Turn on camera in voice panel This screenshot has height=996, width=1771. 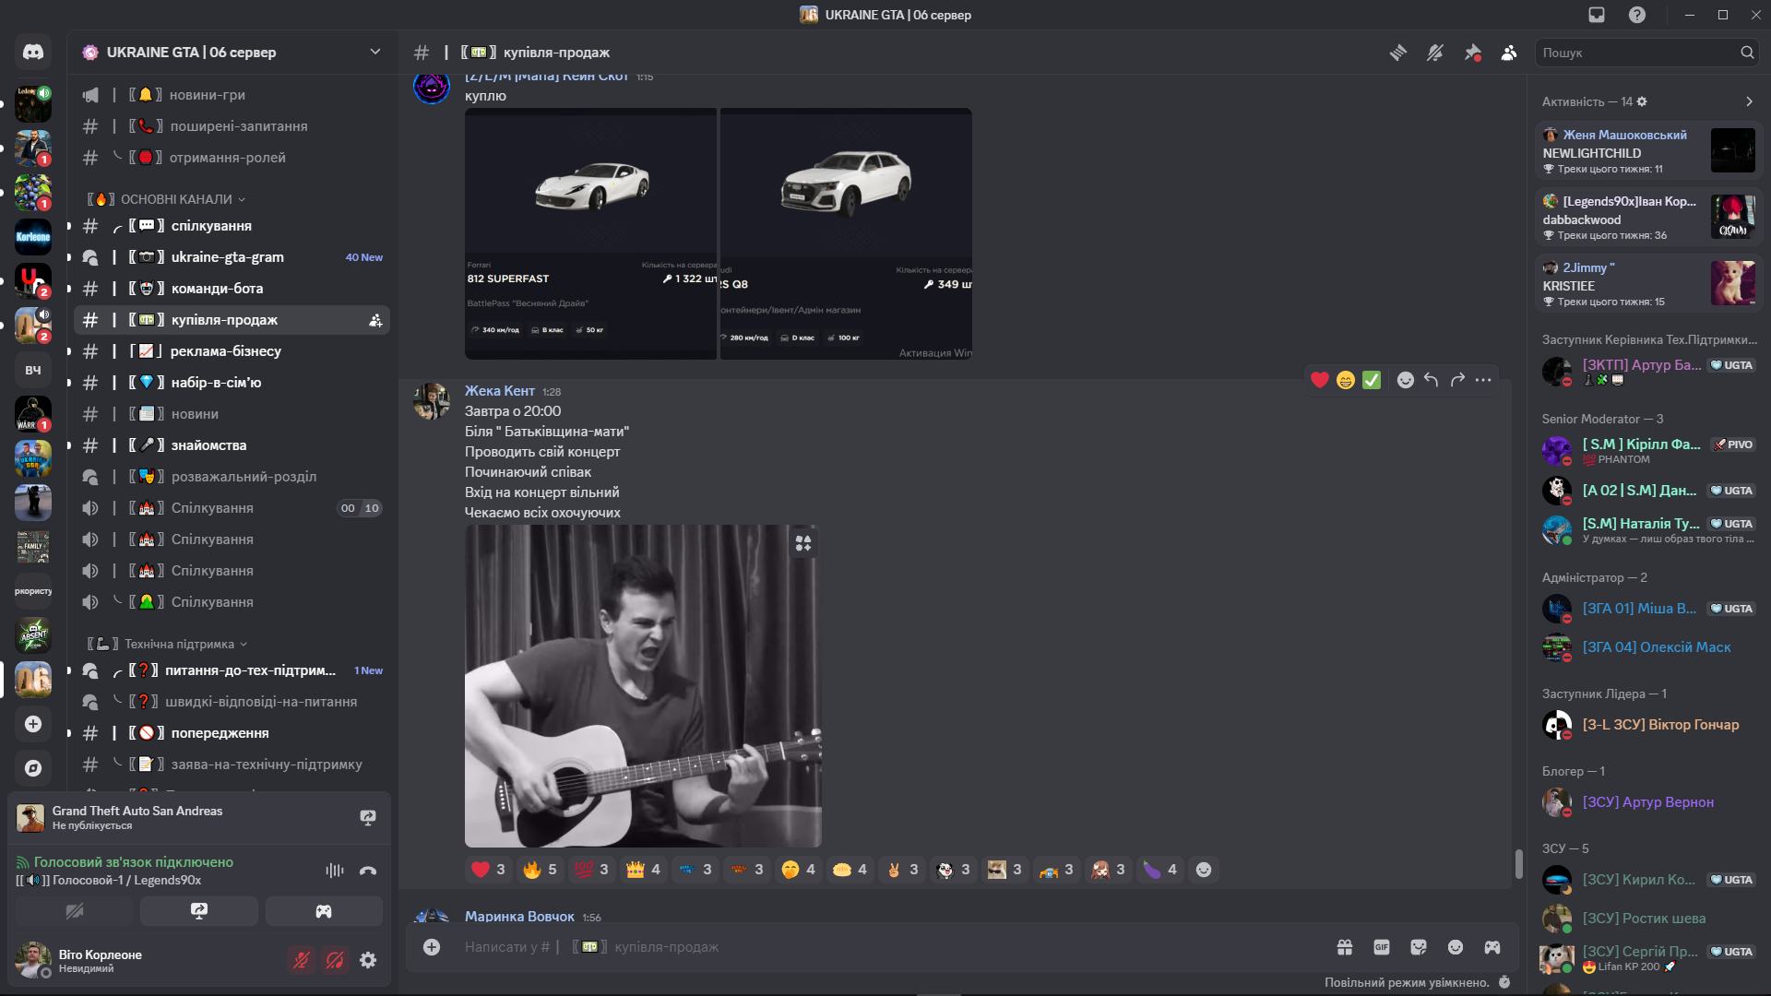coord(75,911)
